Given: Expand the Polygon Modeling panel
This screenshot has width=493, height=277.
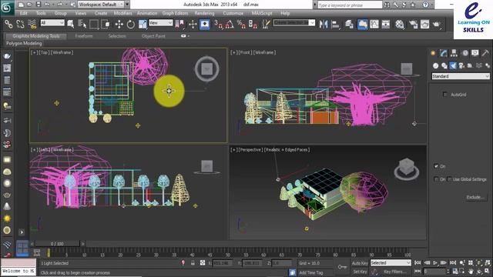Looking at the screenshot, I should click(x=24, y=43).
